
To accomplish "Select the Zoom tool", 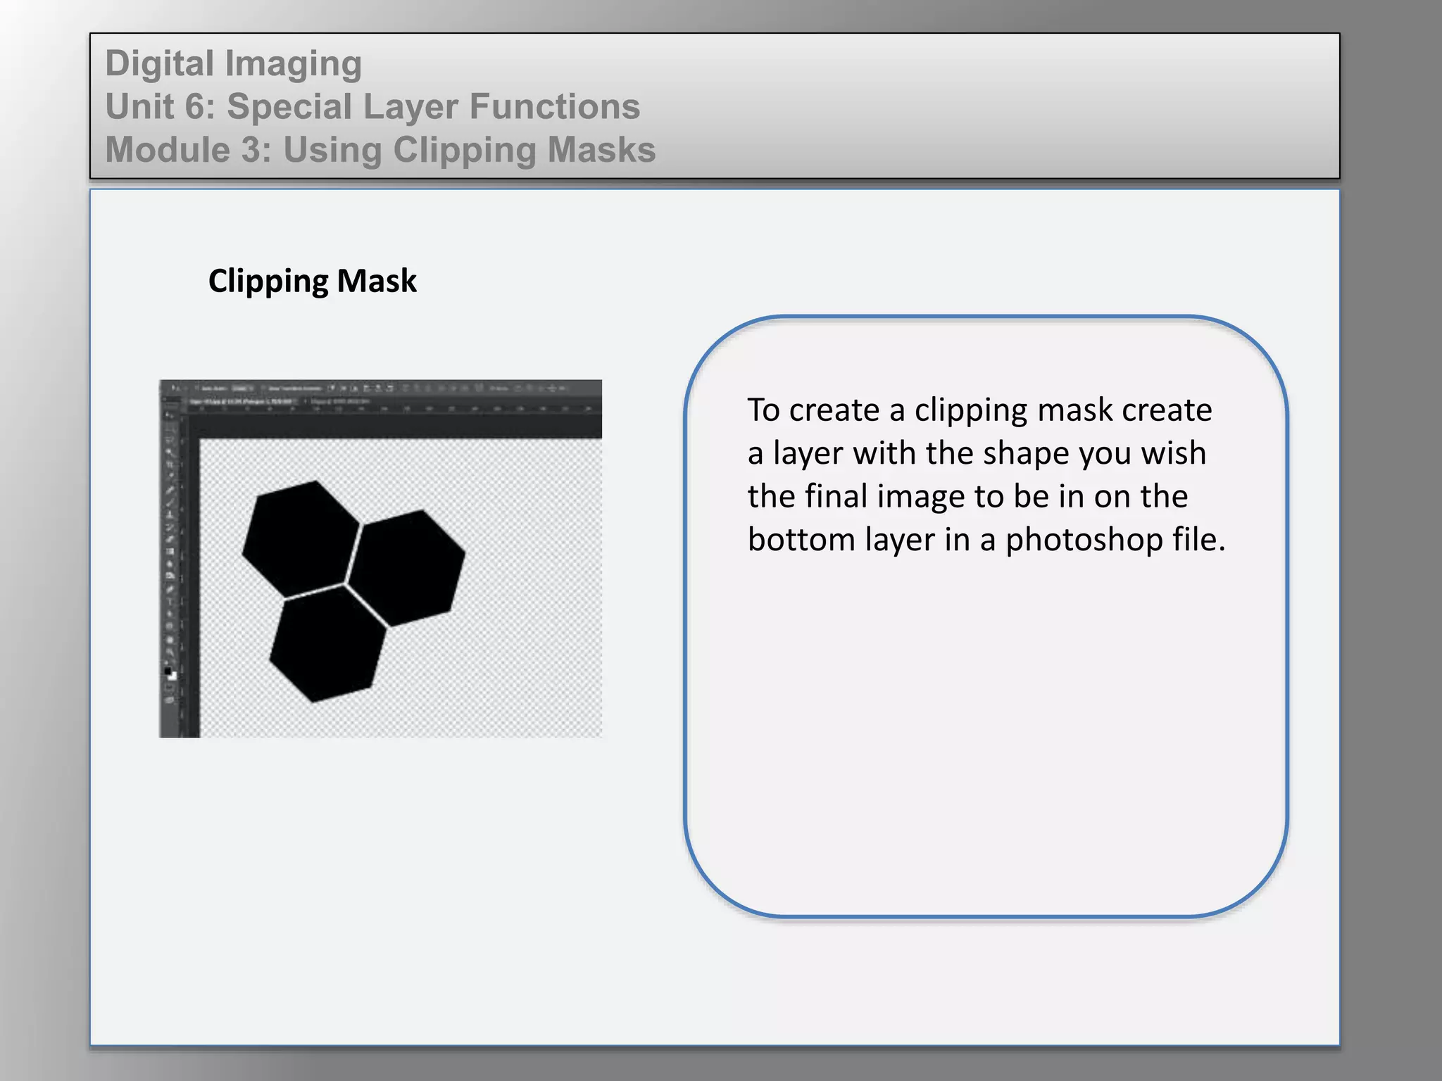I will [x=170, y=651].
